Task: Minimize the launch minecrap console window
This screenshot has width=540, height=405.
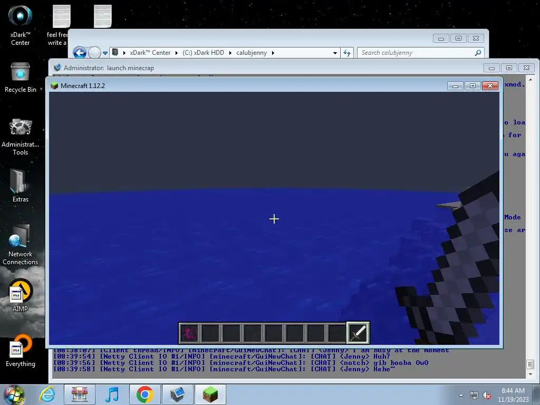Action: (492, 68)
